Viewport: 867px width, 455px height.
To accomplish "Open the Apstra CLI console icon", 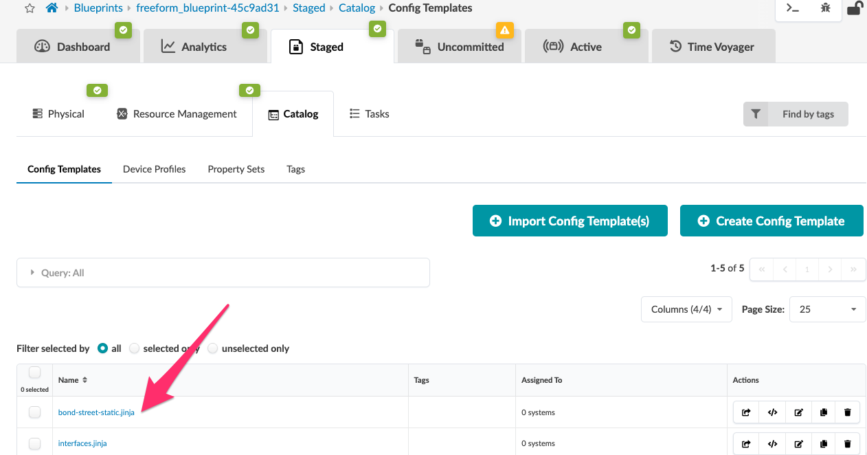I will pyautogui.click(x=793, y=9).
